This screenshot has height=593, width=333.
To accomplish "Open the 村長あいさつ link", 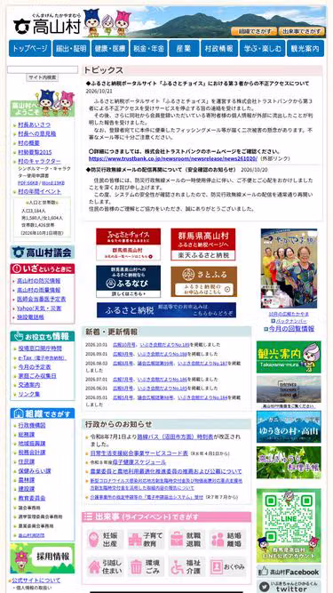I will pyautogui.click(x=34, y=124).
